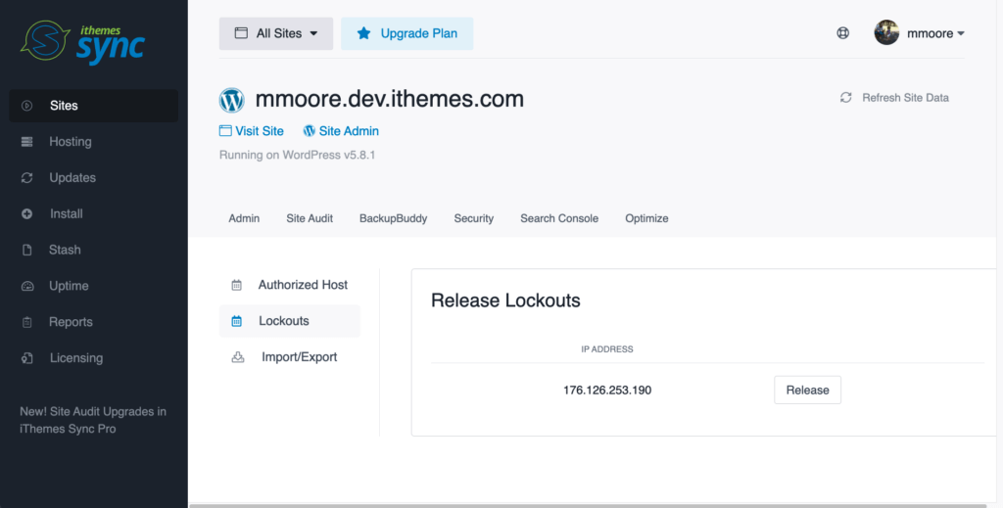Click the refresh icon next to Refresh Site Data
This screenshot has height=508, width=1003.
point(845,98)
